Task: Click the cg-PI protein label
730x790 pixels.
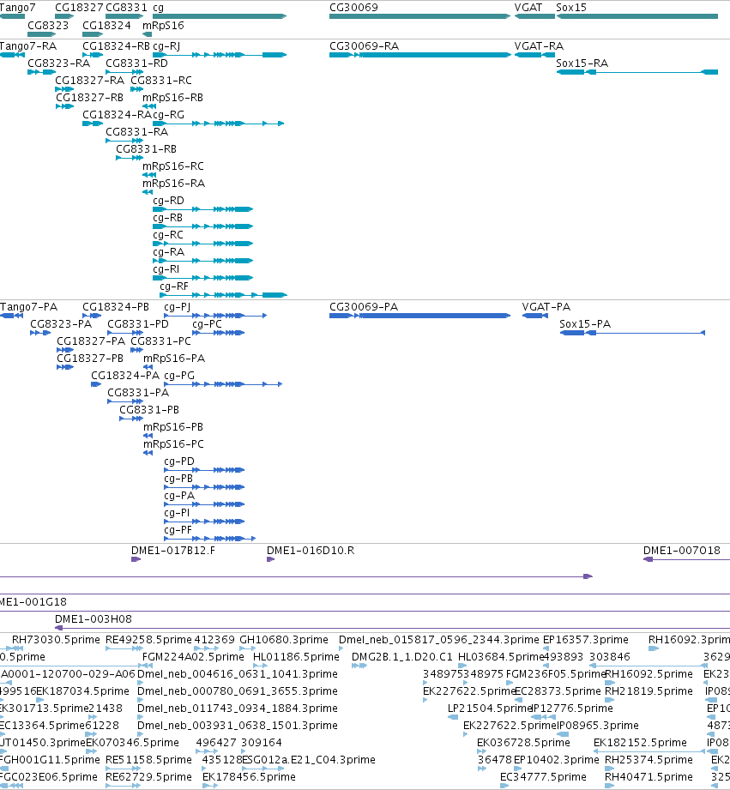Action: pos(177,513)
